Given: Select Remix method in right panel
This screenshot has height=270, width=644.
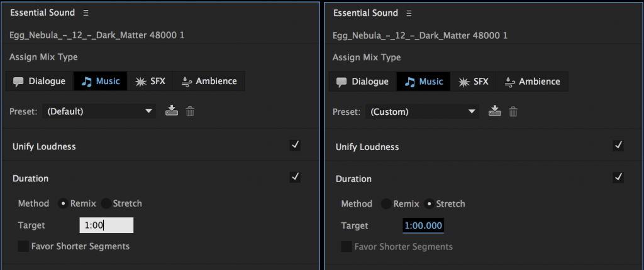Looking at the screenshot, I should 386,204.
